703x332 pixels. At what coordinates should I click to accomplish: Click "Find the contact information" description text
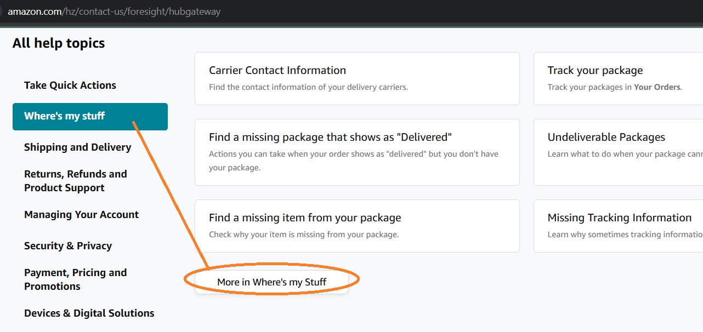[x=308, y=87]
